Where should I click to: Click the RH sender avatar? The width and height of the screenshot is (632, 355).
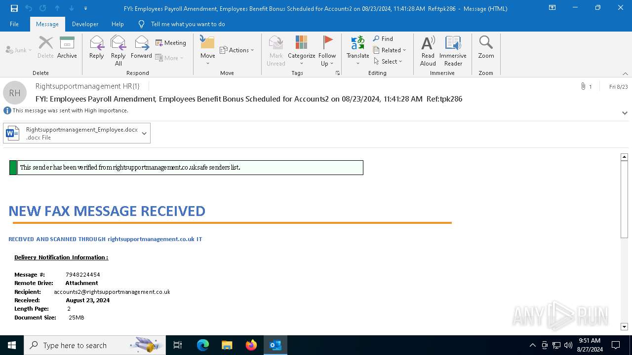point(15,93)
